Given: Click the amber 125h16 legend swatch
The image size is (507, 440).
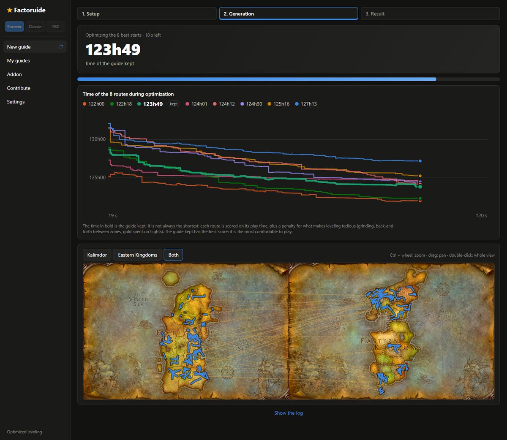Looking at the screenshot, I should tap(269, 104).
